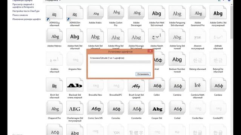Select the Cordia New font icon

click(197, 108)
